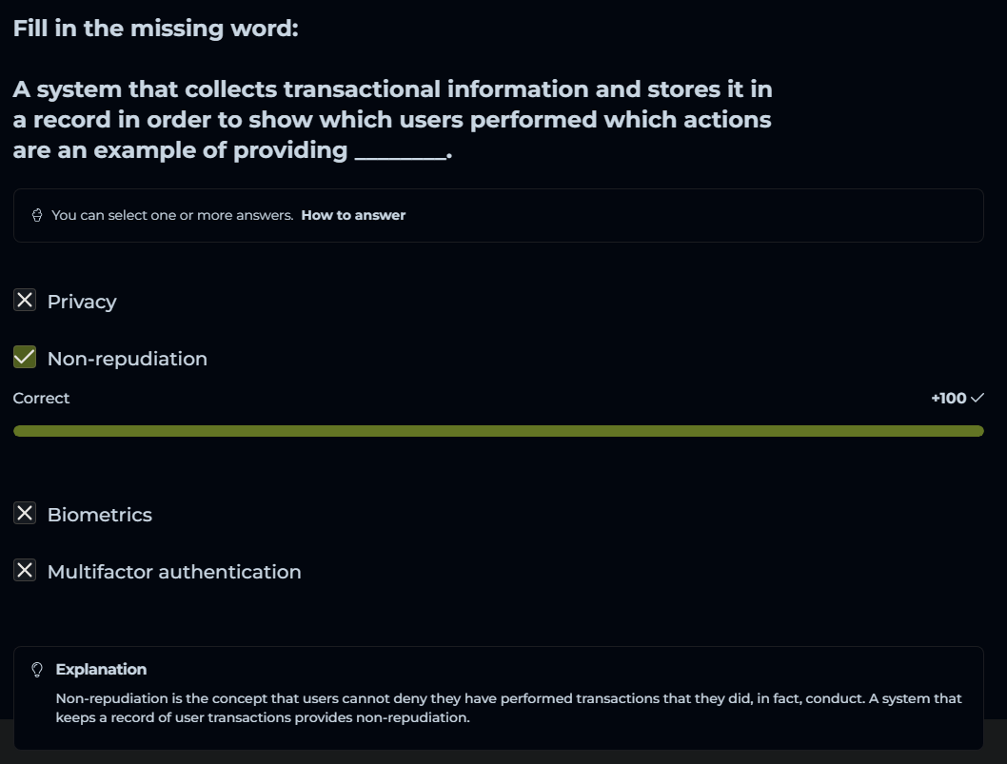Click the green progress bar
Image resolution: width=1007 pixels, height=764 pixels.
pos(498,431)
